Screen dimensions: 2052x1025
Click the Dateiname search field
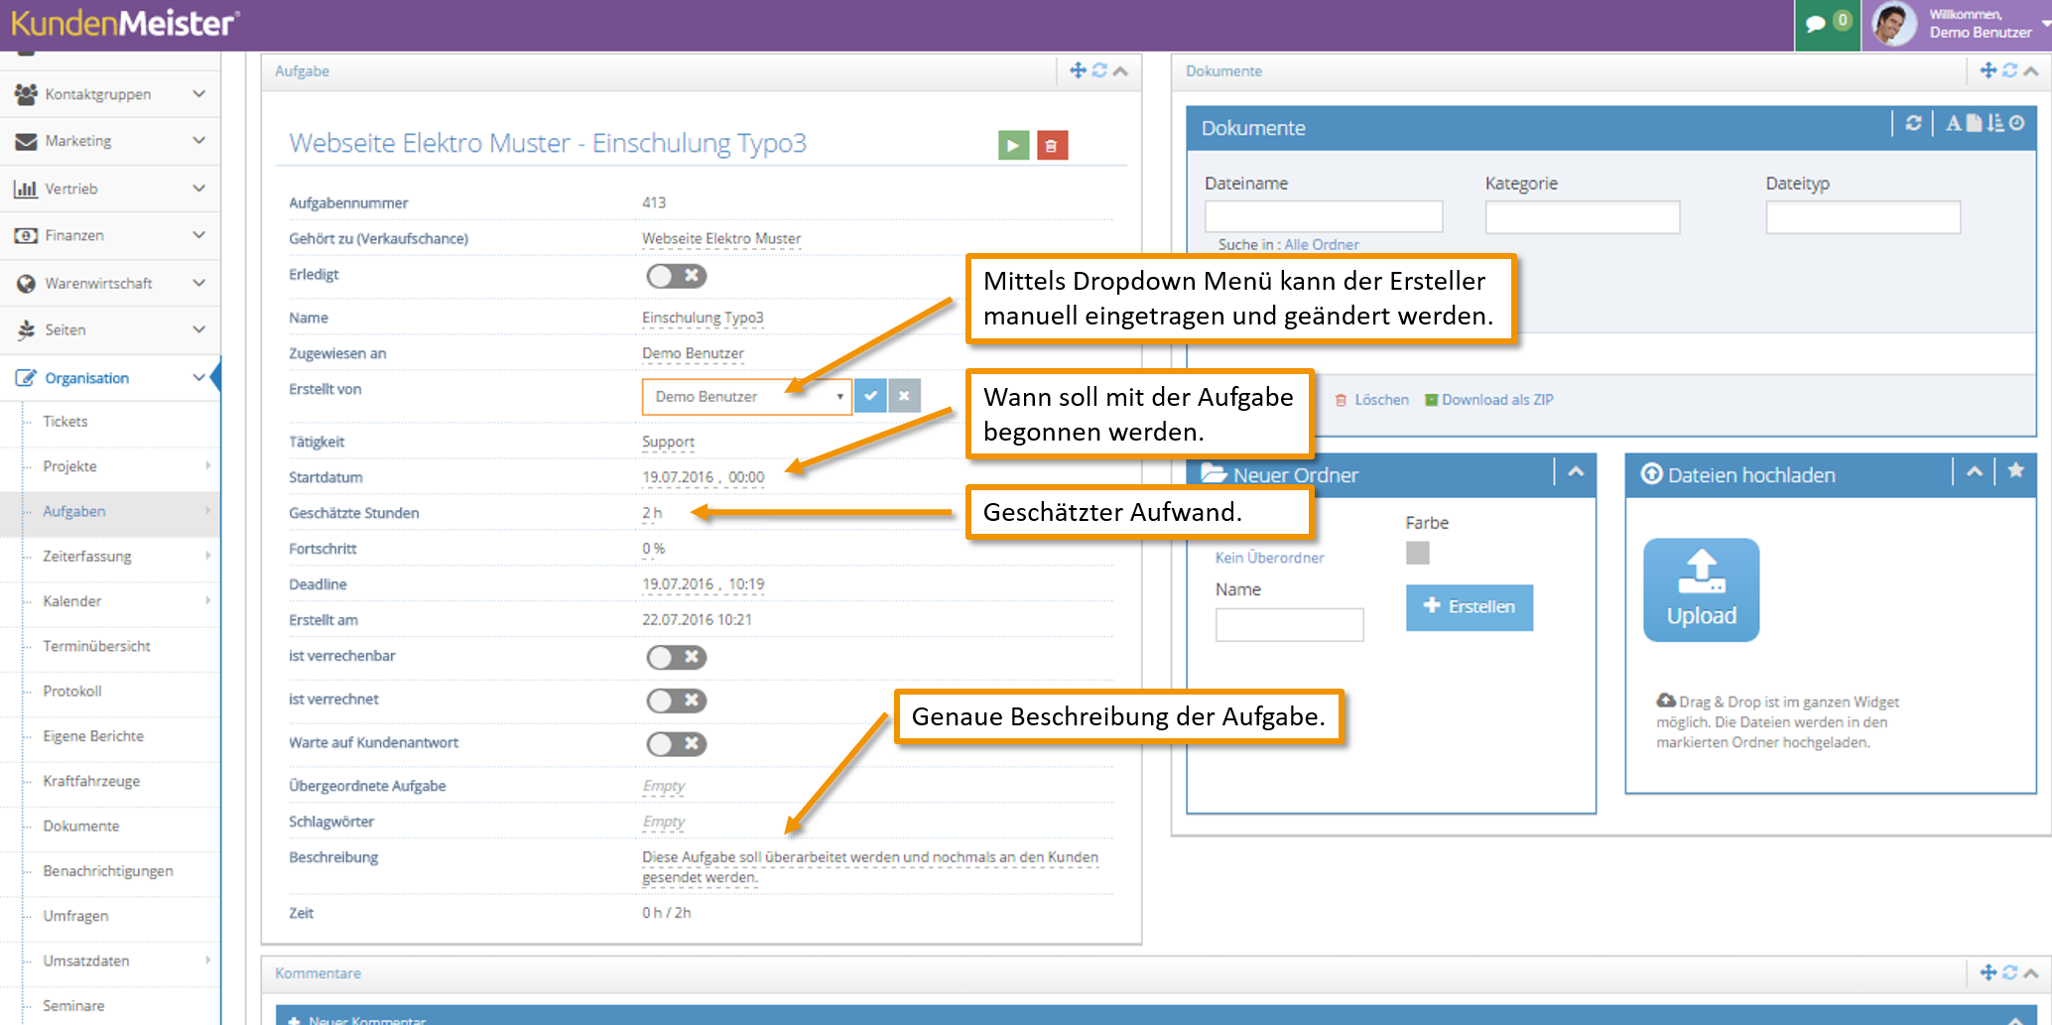(1323, 216)
